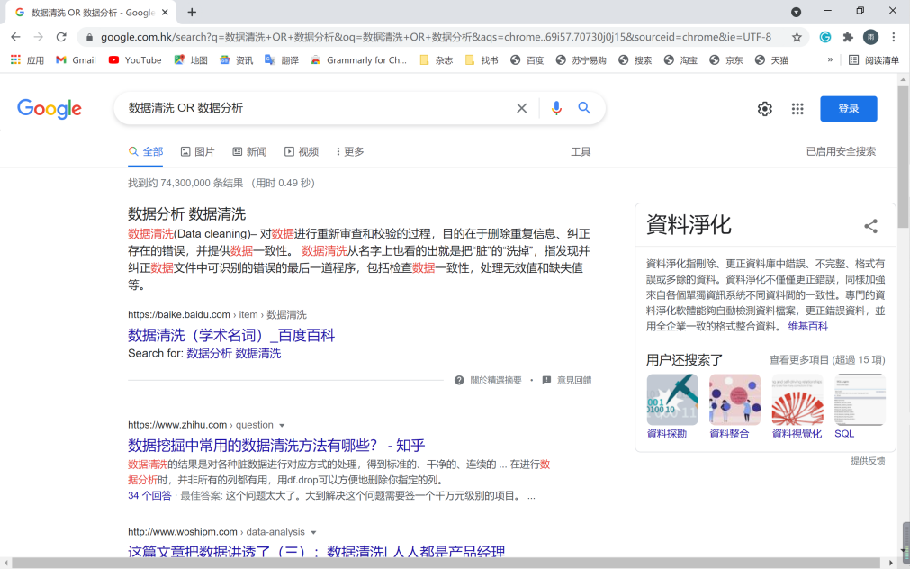Open the tab search dropdown in the title bar

[797, 13]
